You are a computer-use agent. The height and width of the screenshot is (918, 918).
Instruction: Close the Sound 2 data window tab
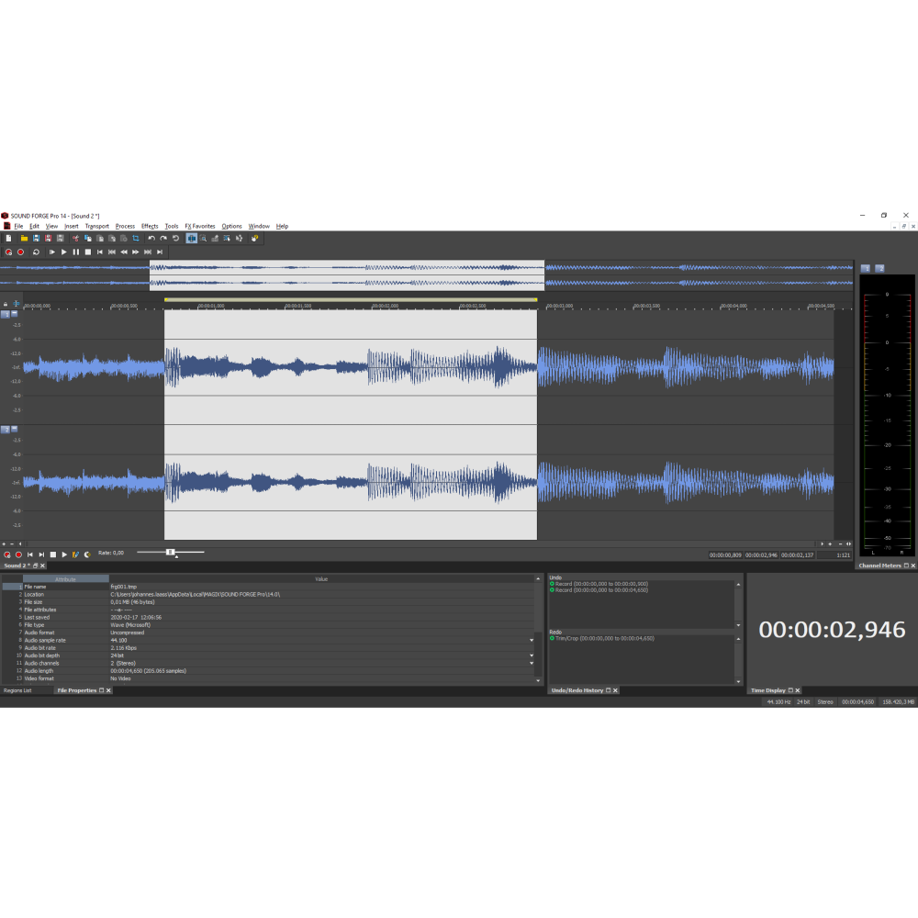(x=42, y=565)
